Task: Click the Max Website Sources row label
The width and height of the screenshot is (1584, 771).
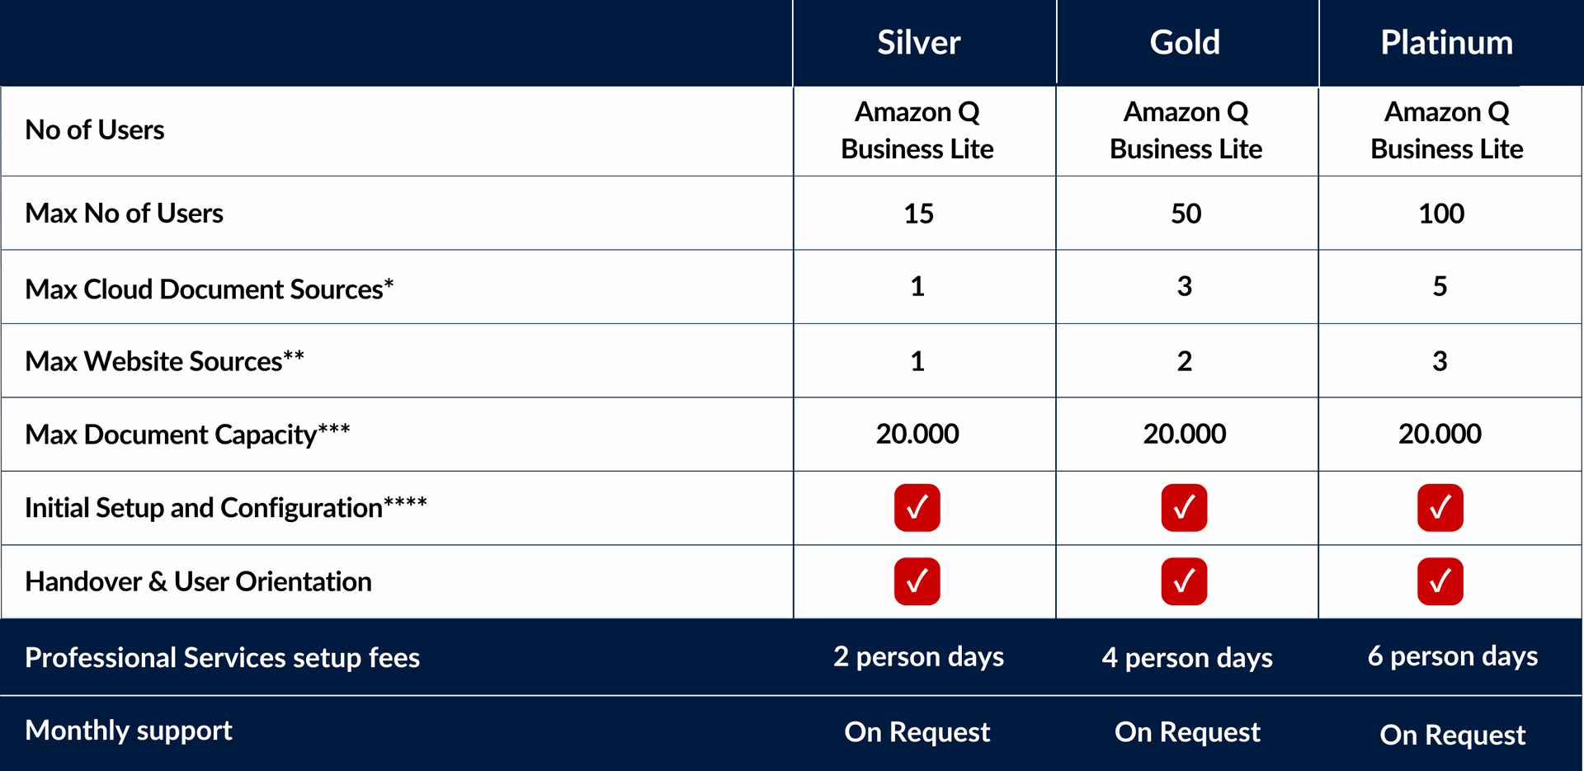Action: coord(165,360)
